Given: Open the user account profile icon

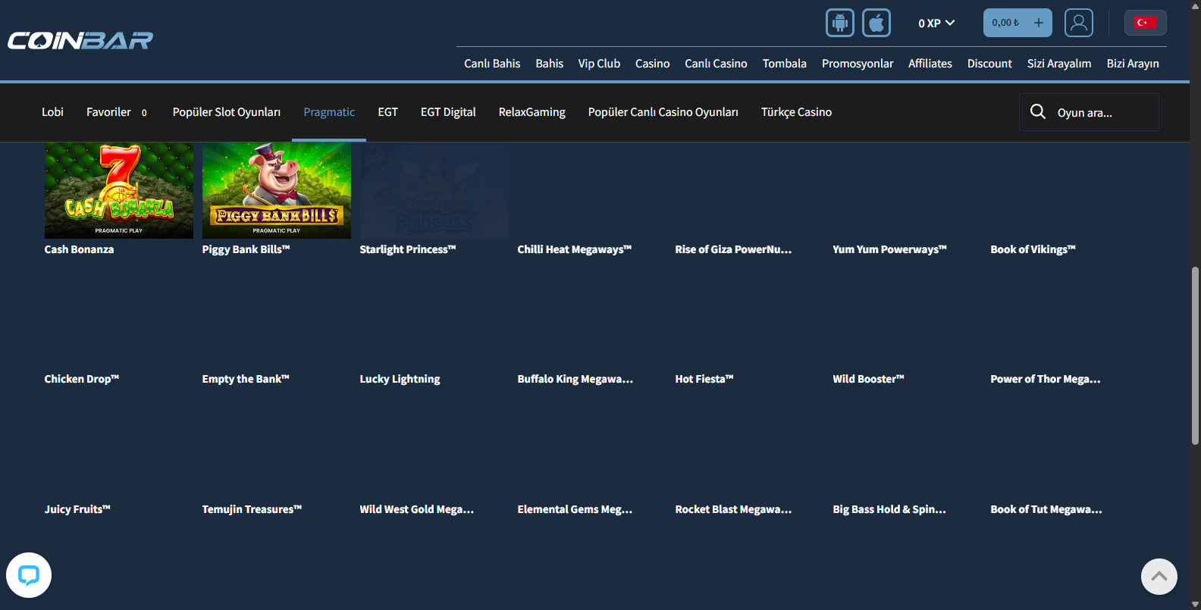Looking at the screenshot, I should [x=1078, y=23].
